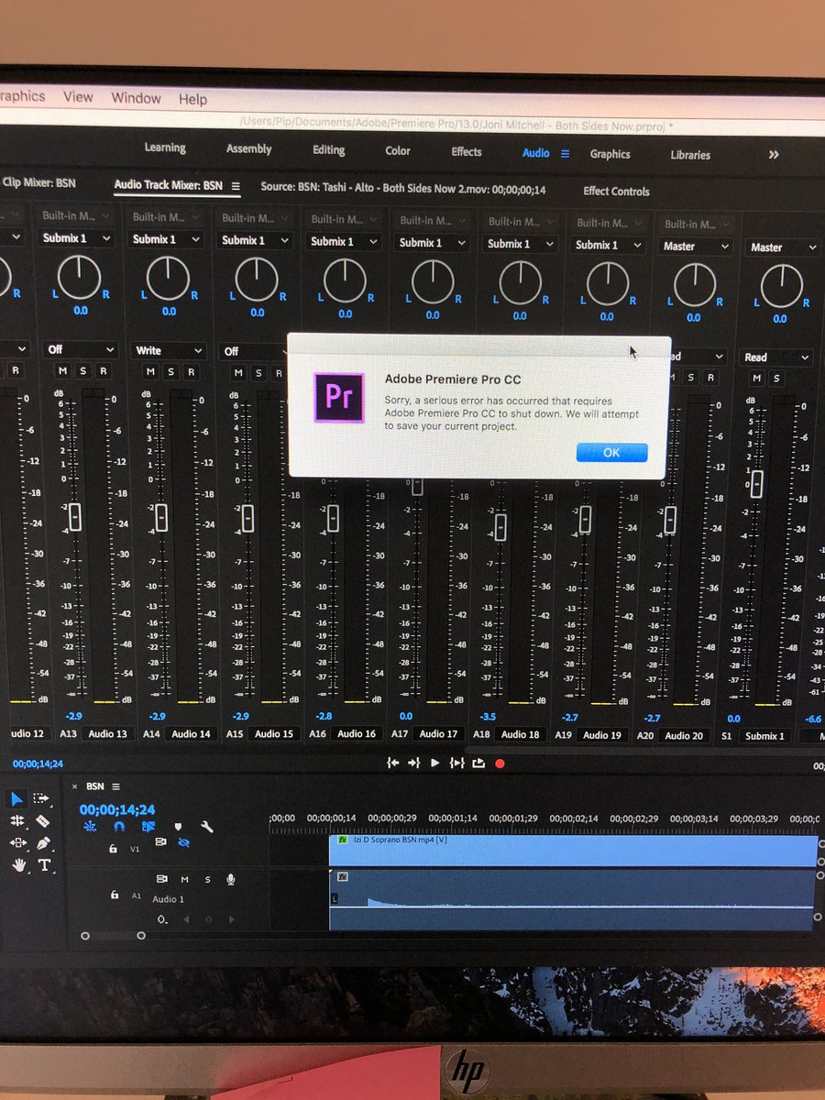Select the Type tool

pos(44,864)
